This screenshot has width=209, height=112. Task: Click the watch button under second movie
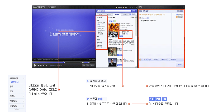(x=120, y=55)
